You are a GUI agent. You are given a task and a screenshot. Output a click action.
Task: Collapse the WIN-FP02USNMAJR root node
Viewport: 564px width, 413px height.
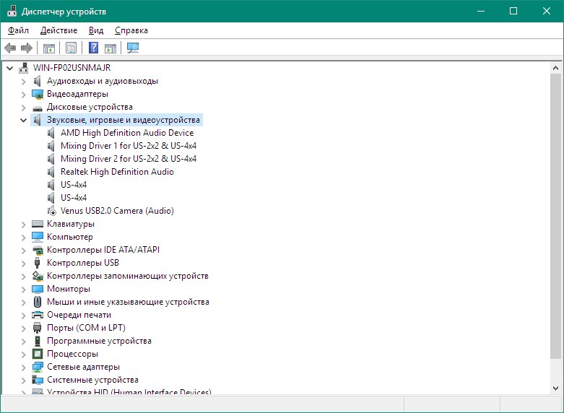(9, 68)
